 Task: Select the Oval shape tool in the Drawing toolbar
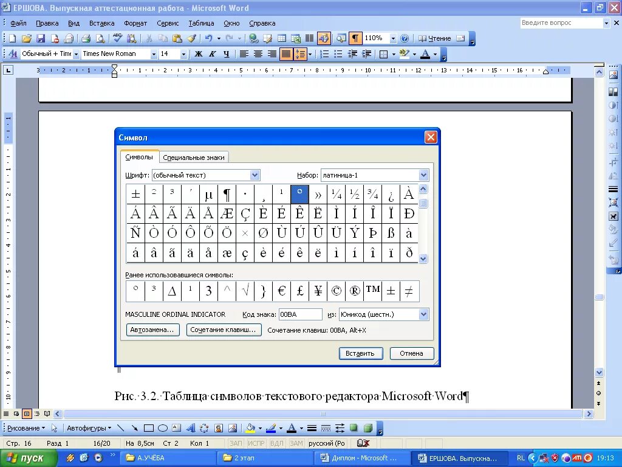163,428
